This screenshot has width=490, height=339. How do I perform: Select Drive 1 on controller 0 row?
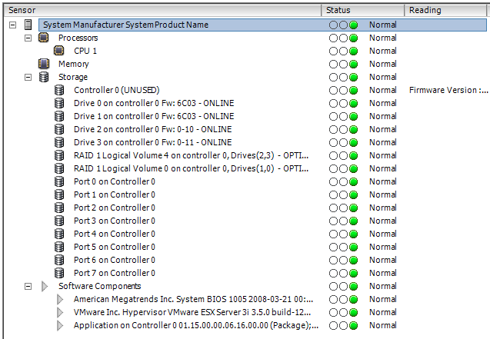(x=154, y=116)
